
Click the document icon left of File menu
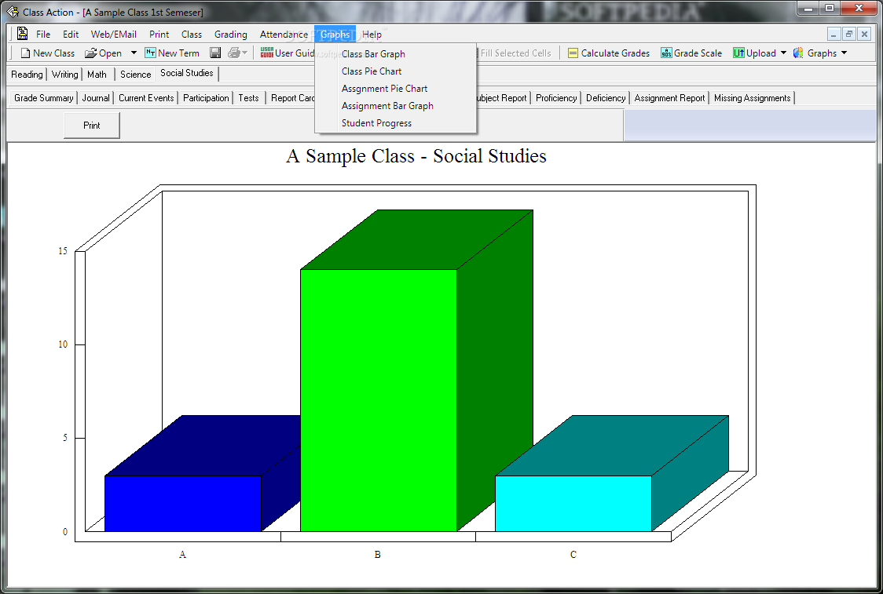point(23,34)
